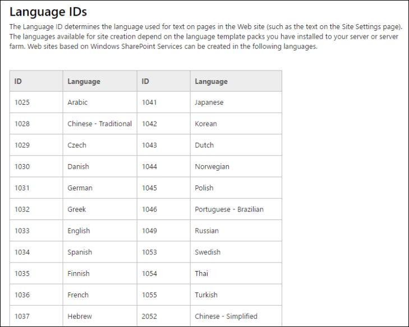Click the intro paragraph mentioning Windows SharePoint Services
The height and width of the screenshot is (327, 409).
coord(205,36)
